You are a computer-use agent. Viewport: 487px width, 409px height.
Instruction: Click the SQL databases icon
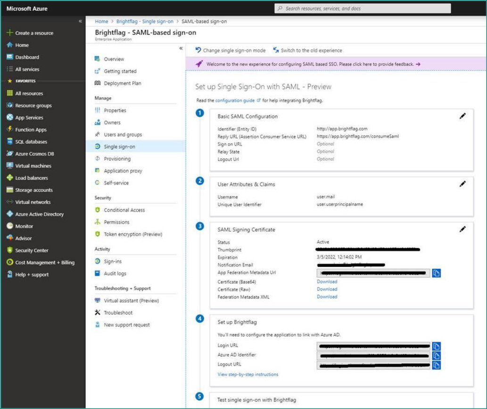(x=9, y=142)
